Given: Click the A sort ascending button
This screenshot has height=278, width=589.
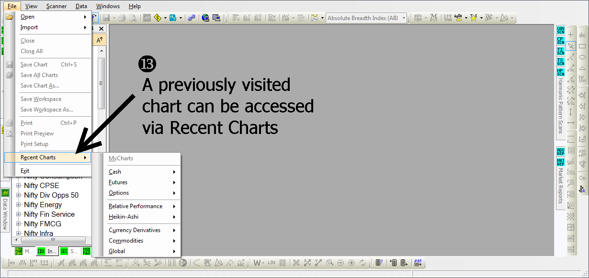Looking at the screenshot, I should (100, 40).
